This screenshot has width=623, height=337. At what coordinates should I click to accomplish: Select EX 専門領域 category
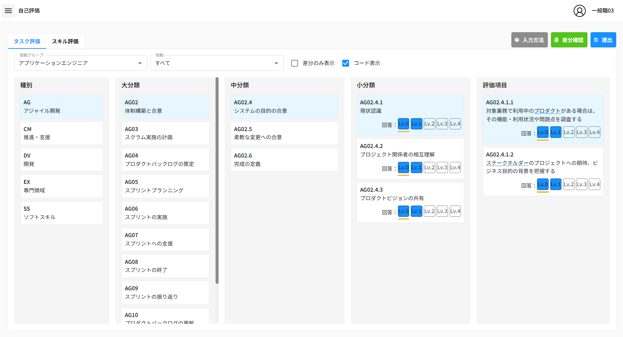coord(62,186)
